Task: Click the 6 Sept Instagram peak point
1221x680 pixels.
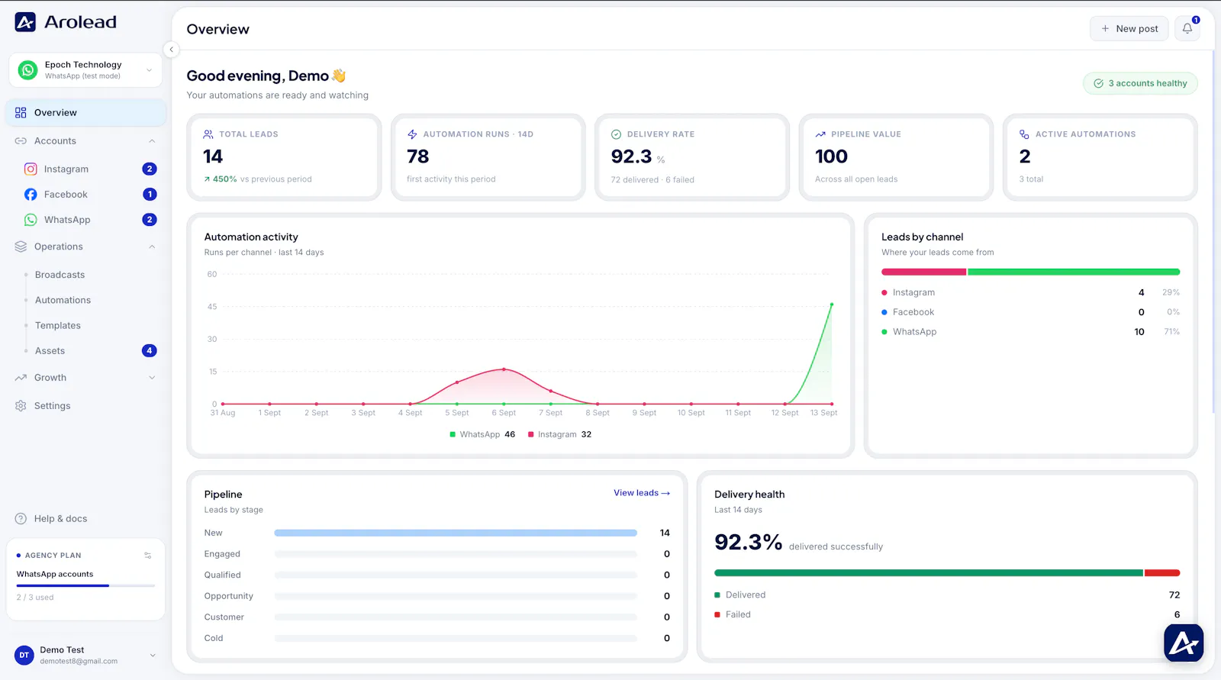Action: 504,369
